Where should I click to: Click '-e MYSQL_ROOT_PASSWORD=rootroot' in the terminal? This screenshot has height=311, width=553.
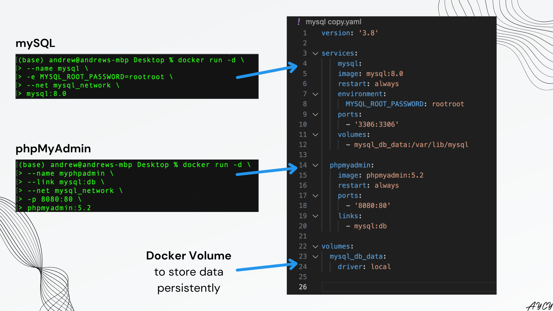(95, 77)
